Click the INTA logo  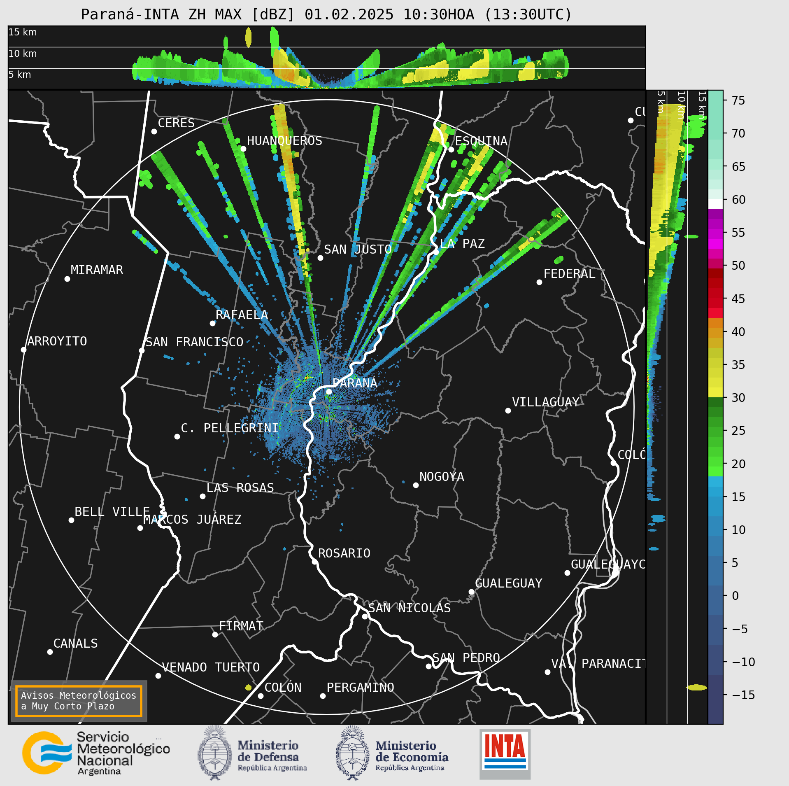505,754
